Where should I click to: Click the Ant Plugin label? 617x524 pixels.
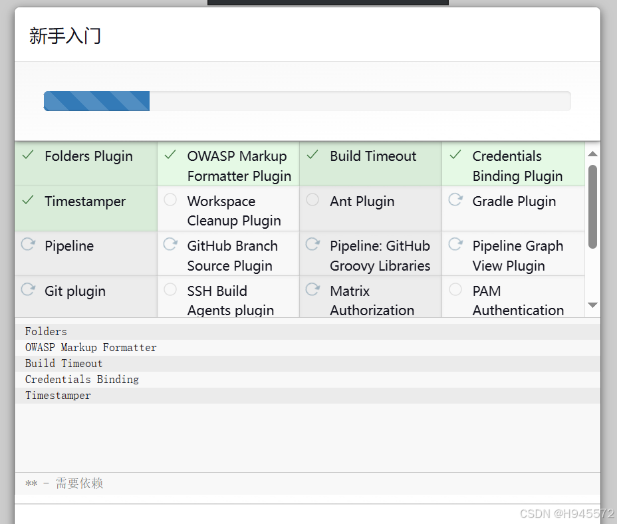[x=362, y=201]
